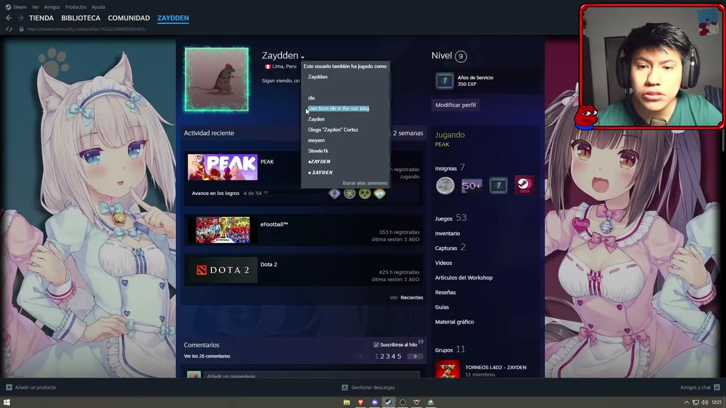Switch to the BIBLIOTECA tab
This screenshot has height=408, width=726.
[81, 18]
